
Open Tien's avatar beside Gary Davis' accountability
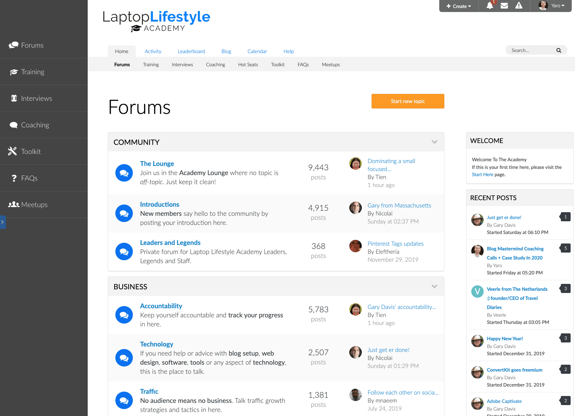click(x=356, y=309)
